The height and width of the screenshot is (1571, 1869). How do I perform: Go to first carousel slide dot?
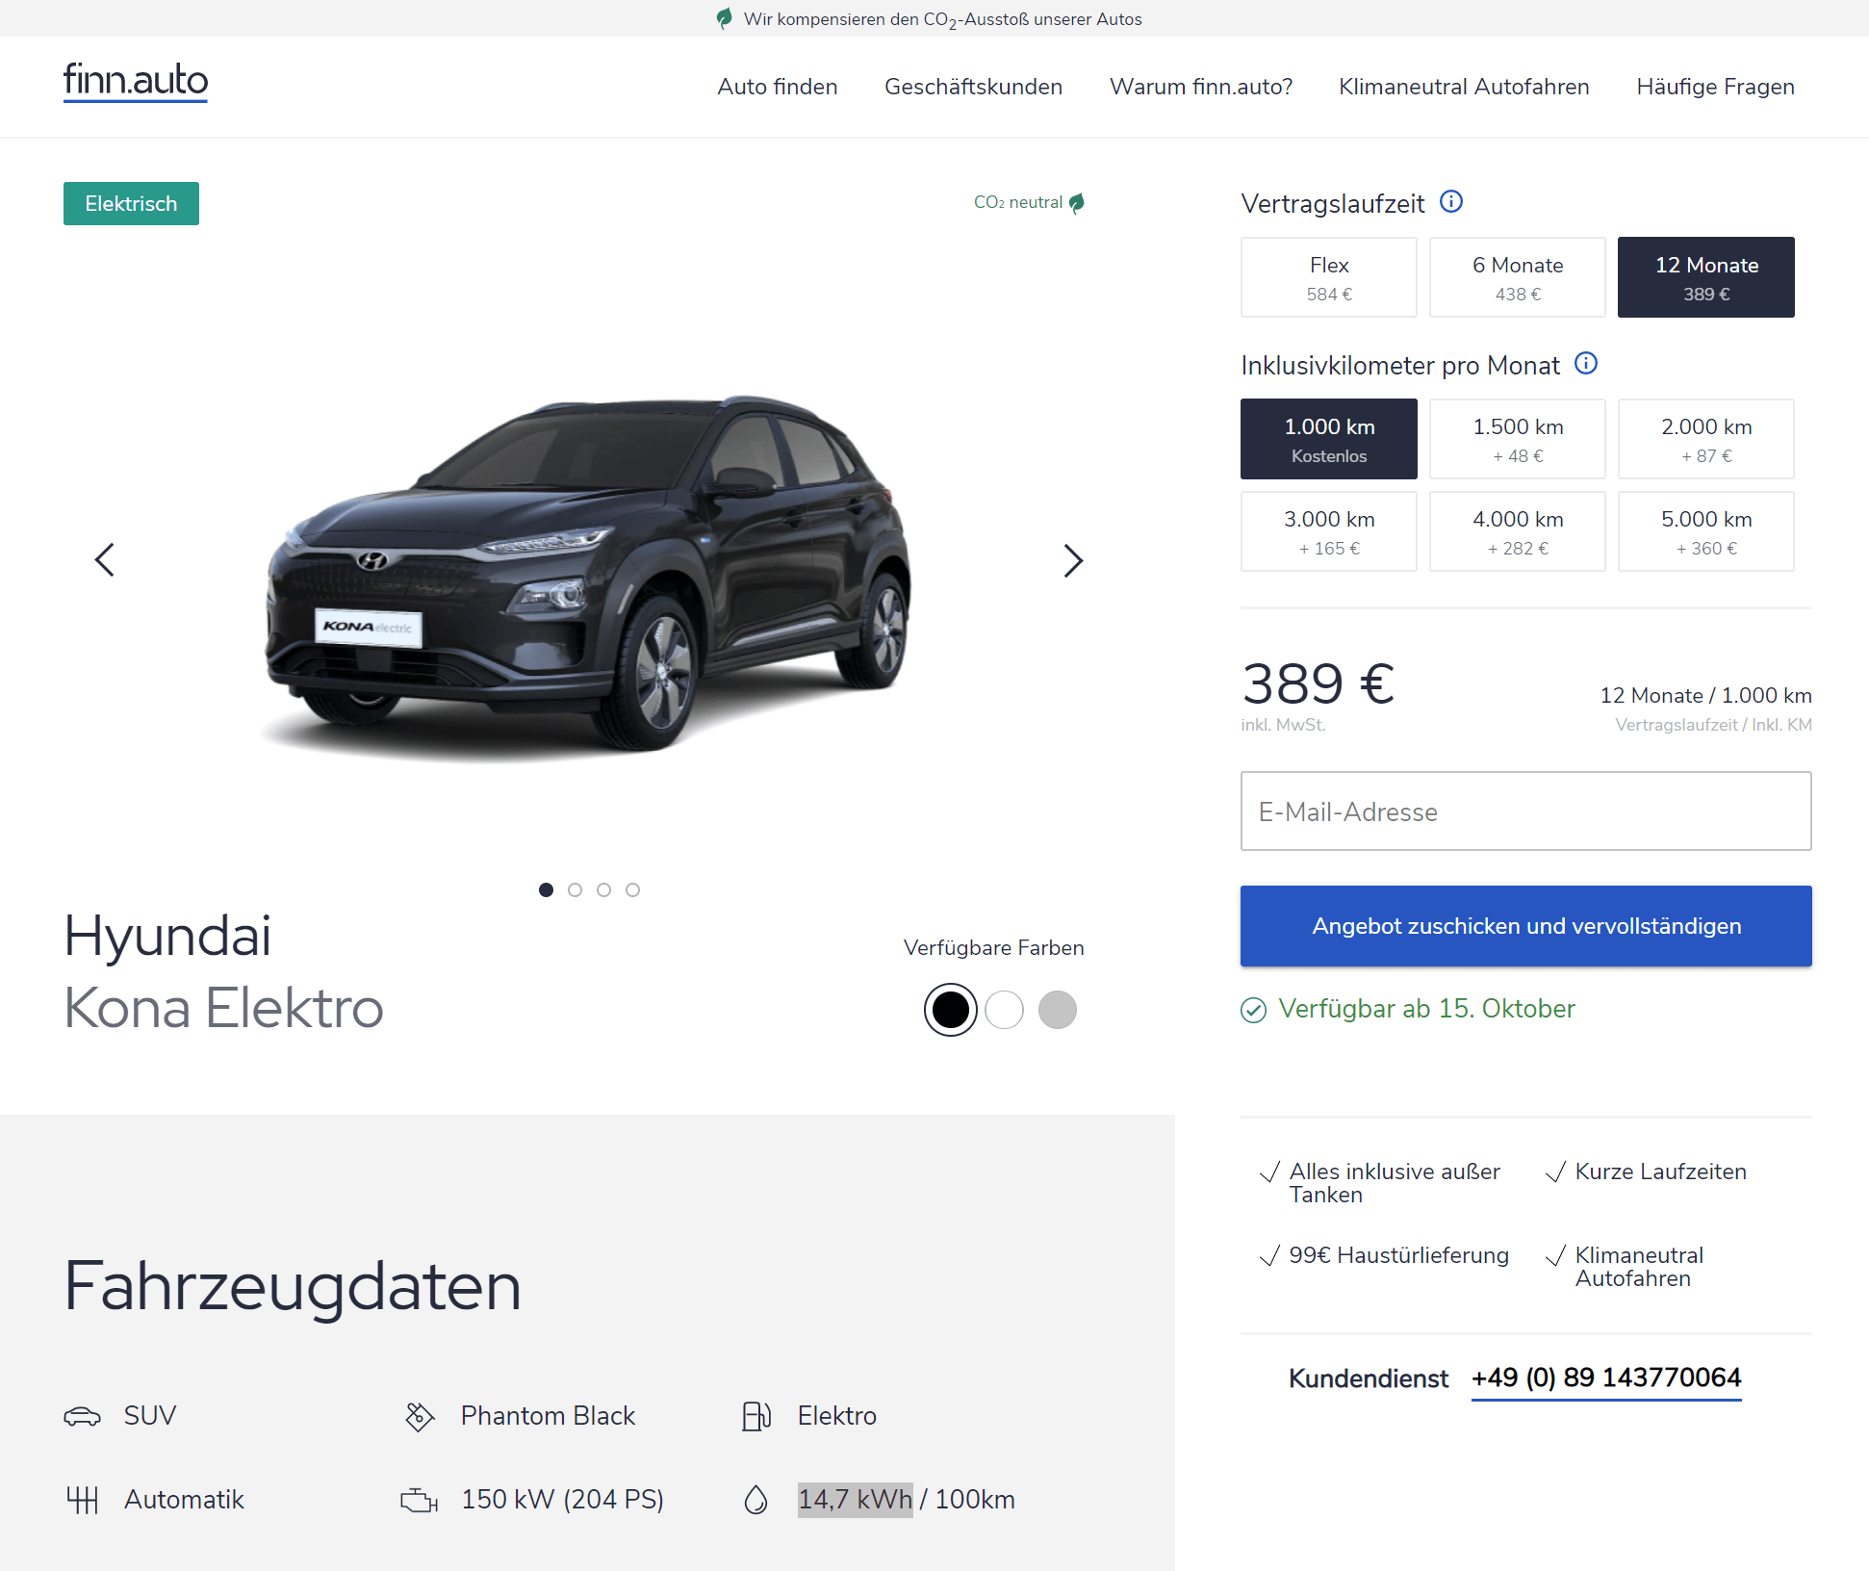pos(546,889)
